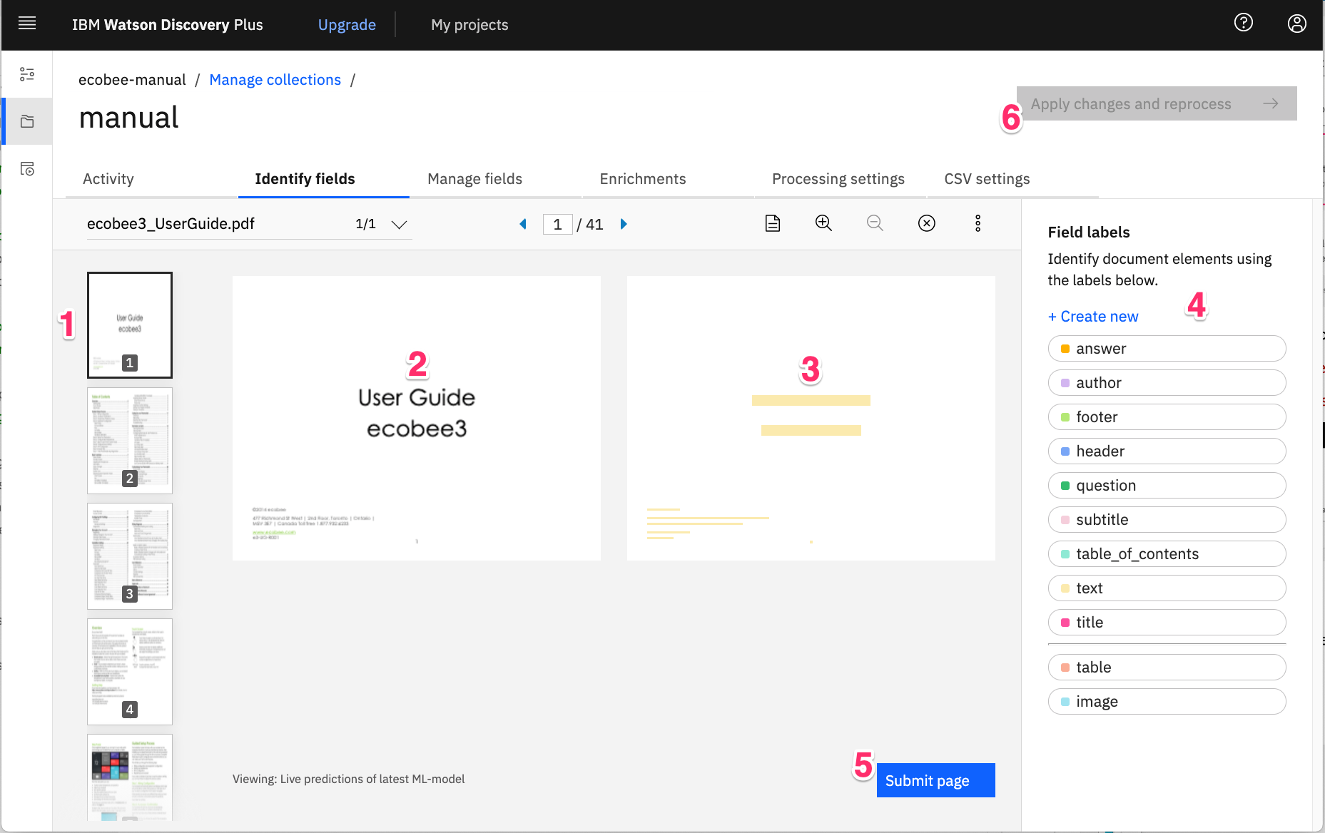Pick the table_of_contents field label
This screenshot has width=1325, height=833.
(x=1167, y=554)
